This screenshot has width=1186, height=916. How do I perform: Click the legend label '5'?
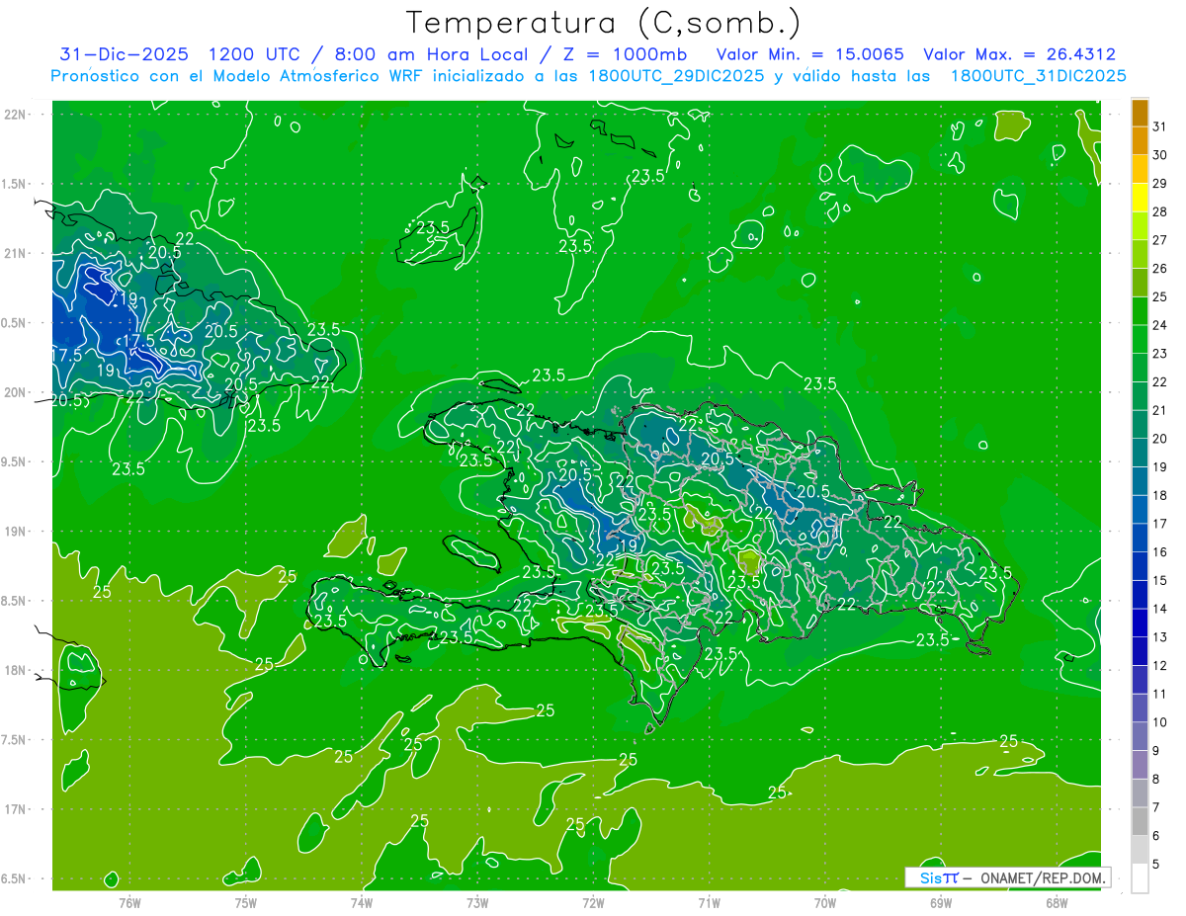[x=1156, y=865]
